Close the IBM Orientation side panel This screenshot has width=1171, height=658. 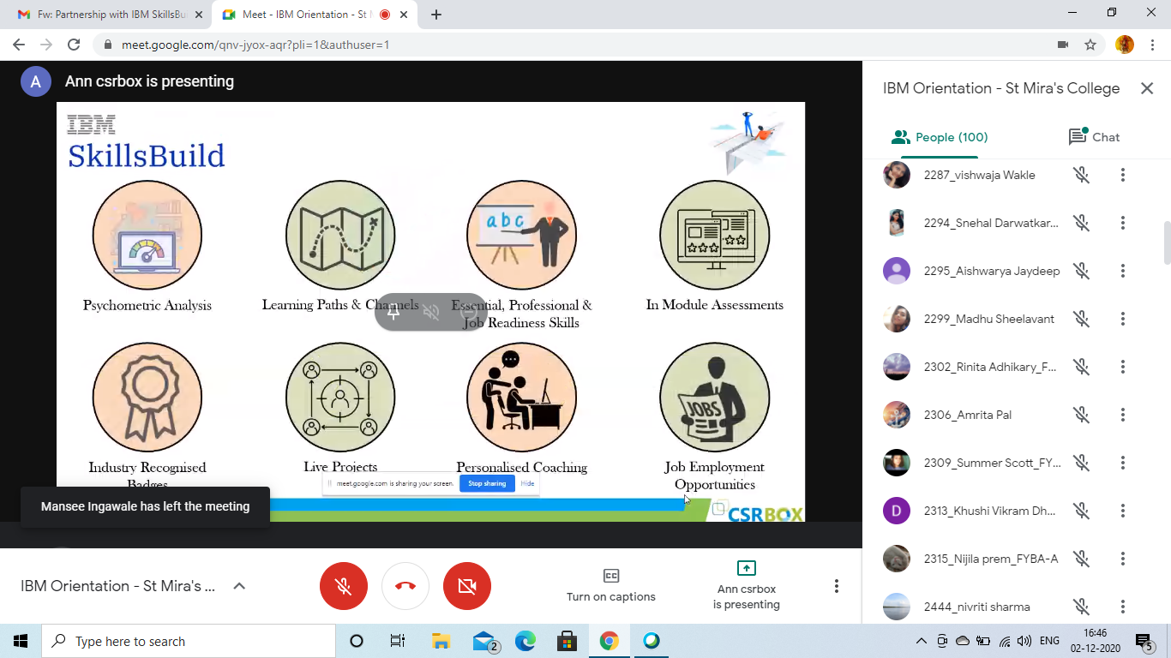click(x=1147, y=88)
